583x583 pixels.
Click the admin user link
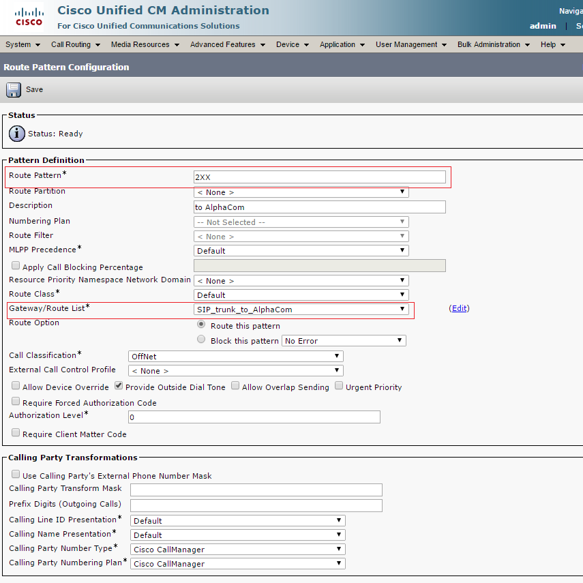(543, 26)
